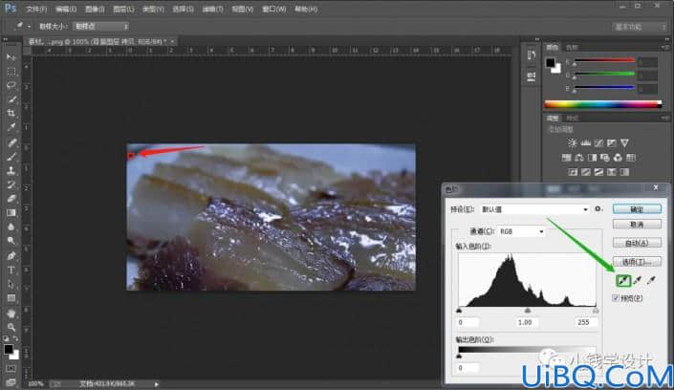674x390 pixels.
Task: Swap foreground and background colors
Action: 16,338
